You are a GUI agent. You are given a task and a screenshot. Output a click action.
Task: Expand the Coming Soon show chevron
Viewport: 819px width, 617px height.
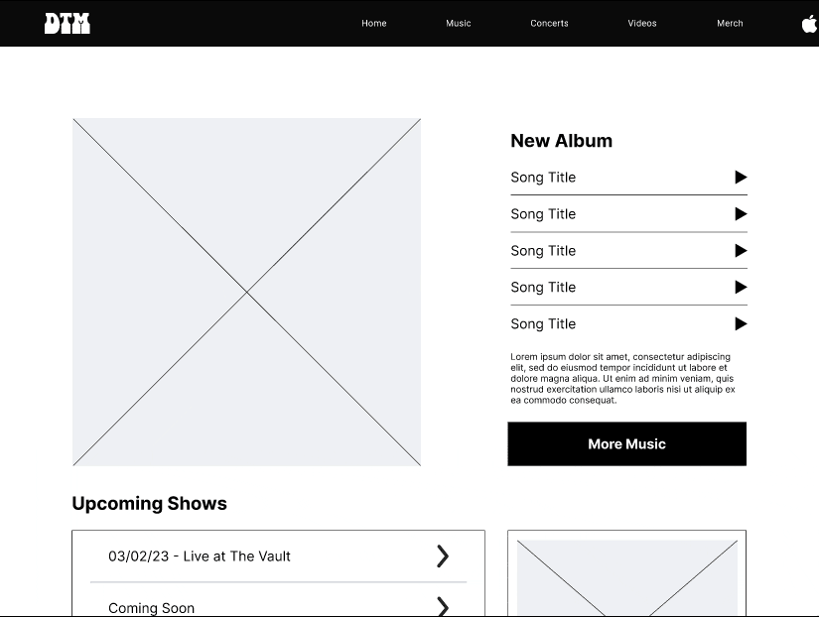point(443,606)
